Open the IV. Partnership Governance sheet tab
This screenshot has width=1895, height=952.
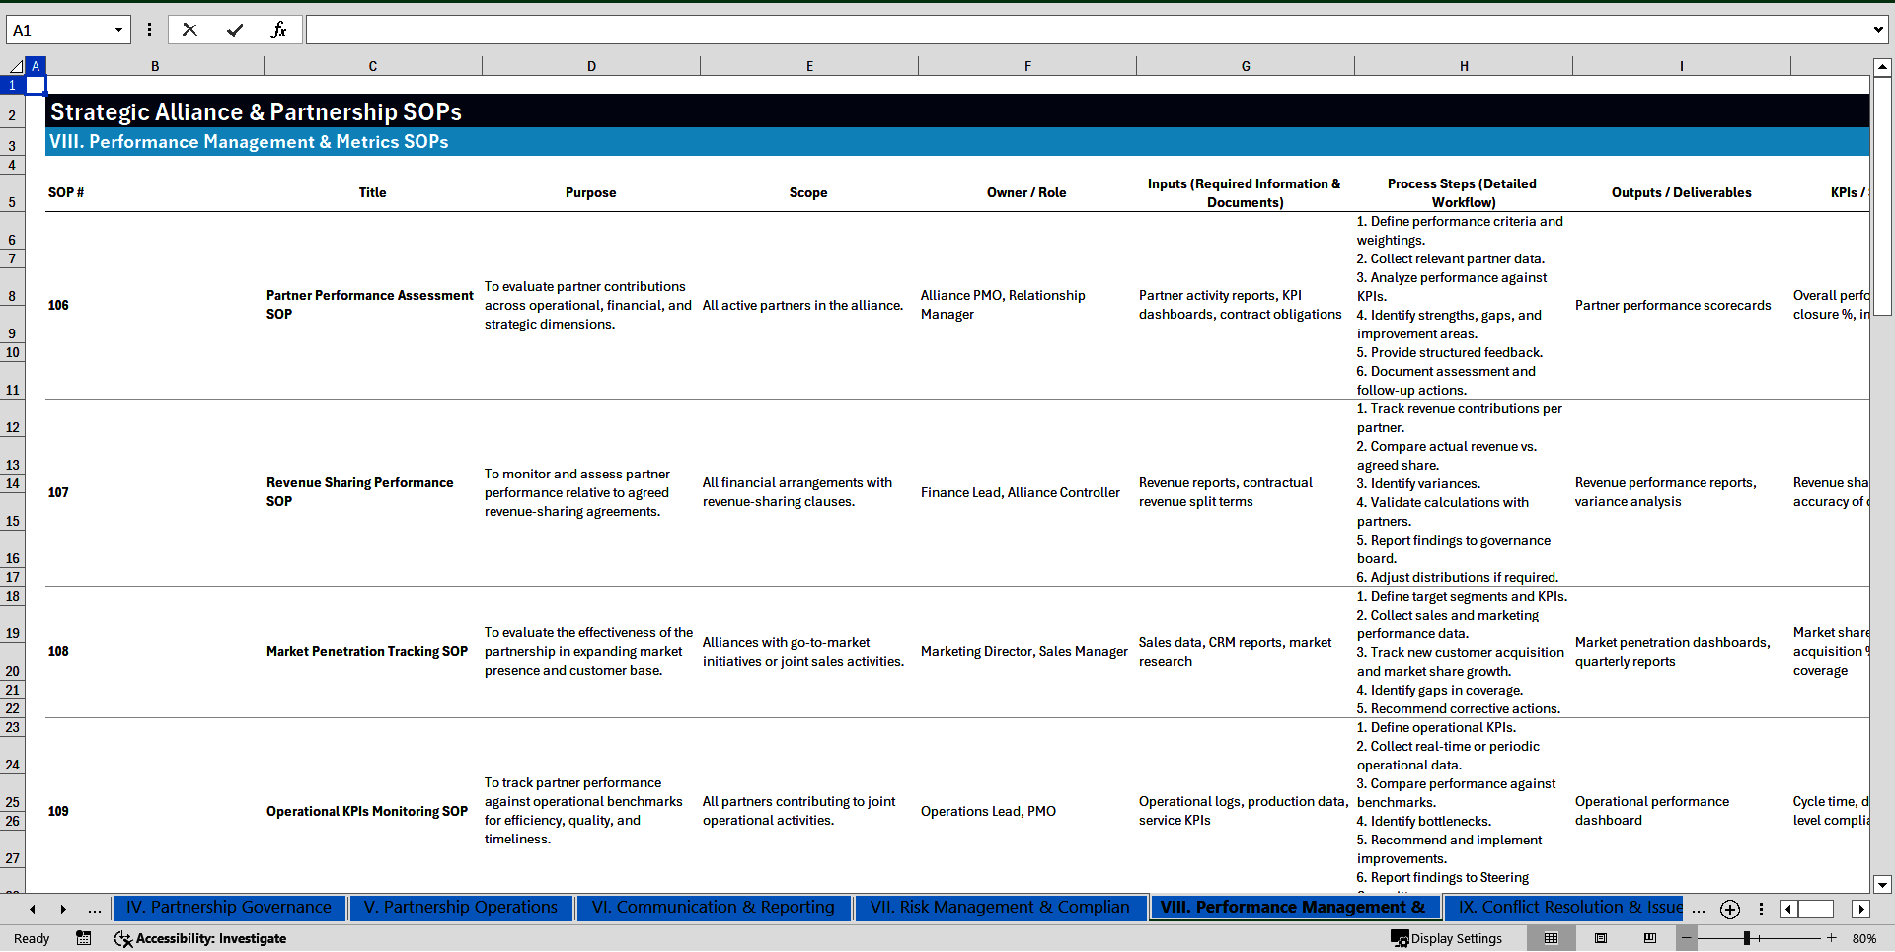(x=229, y=908)
